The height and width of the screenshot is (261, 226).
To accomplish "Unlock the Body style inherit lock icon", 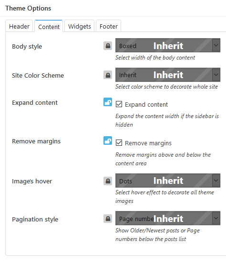I will [108, 46].
